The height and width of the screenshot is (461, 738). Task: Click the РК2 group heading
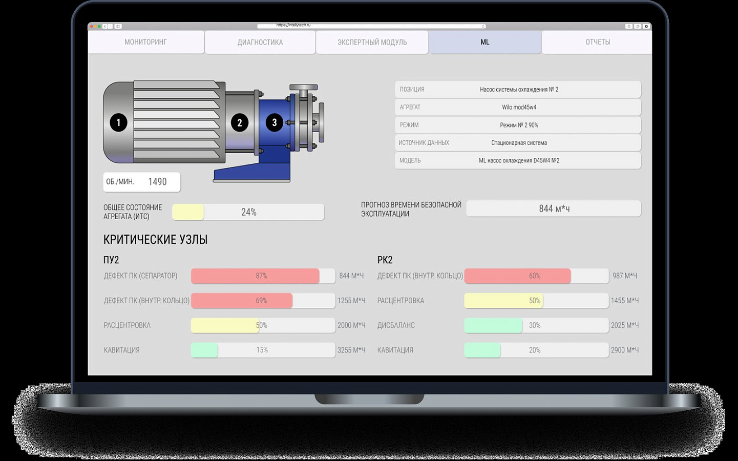(385, 260)
